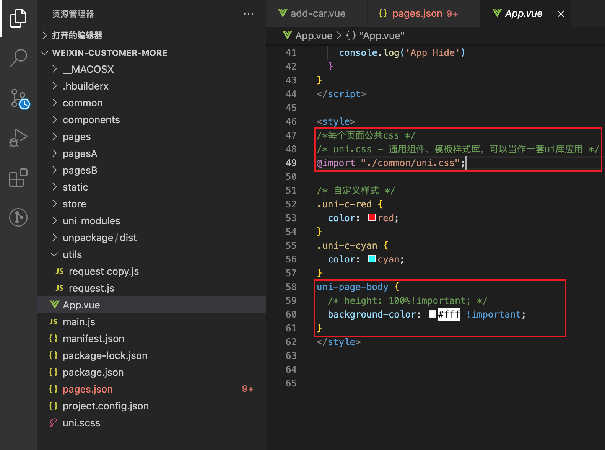The width and height of the screenshot is (605, 450).
Task: Click braces icon beside package-lock.json
Action: click(x=54, y=355)
